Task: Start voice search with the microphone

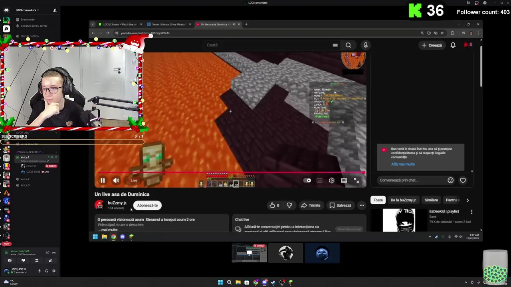Action: pyautogui.click(x=365, y=45)
